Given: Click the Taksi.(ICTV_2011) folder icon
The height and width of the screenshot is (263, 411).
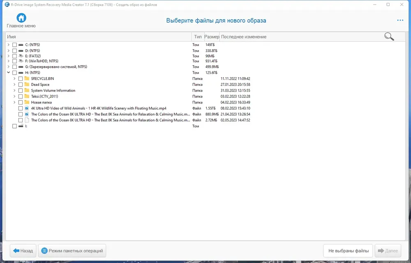Looking at the screenshot, I should [27, 96].
